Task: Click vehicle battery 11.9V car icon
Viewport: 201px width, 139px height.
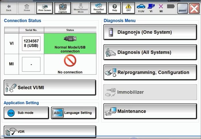Action: click(141, 6)
